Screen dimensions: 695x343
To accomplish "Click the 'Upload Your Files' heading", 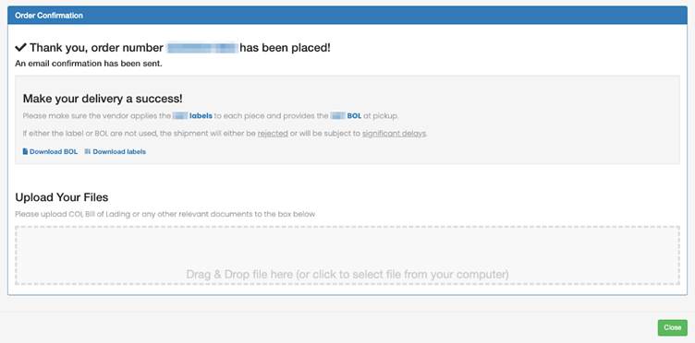I will (x=62, y=197).
